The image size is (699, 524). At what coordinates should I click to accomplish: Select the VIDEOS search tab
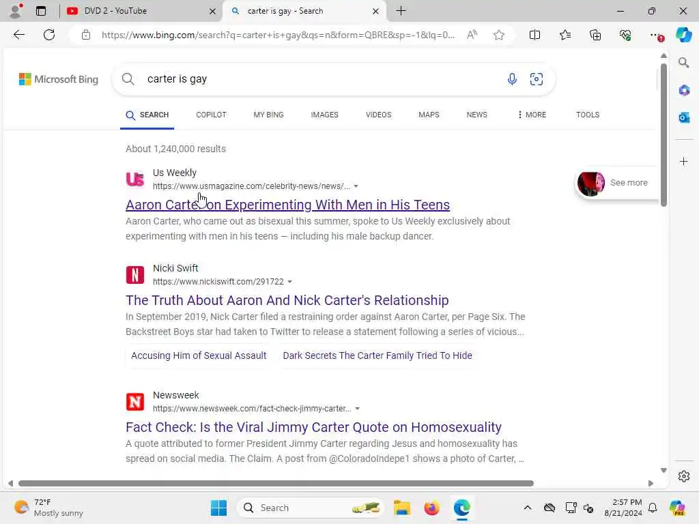click(x=378, y=115)
